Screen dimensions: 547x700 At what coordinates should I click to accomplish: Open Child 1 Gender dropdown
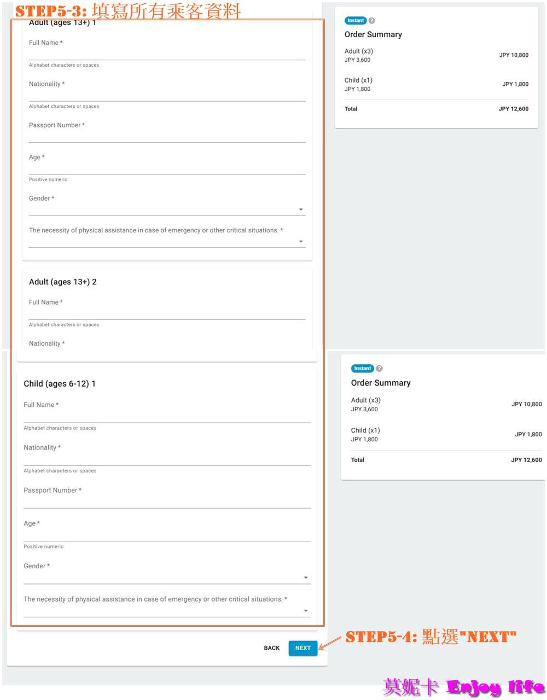point(167,577)
